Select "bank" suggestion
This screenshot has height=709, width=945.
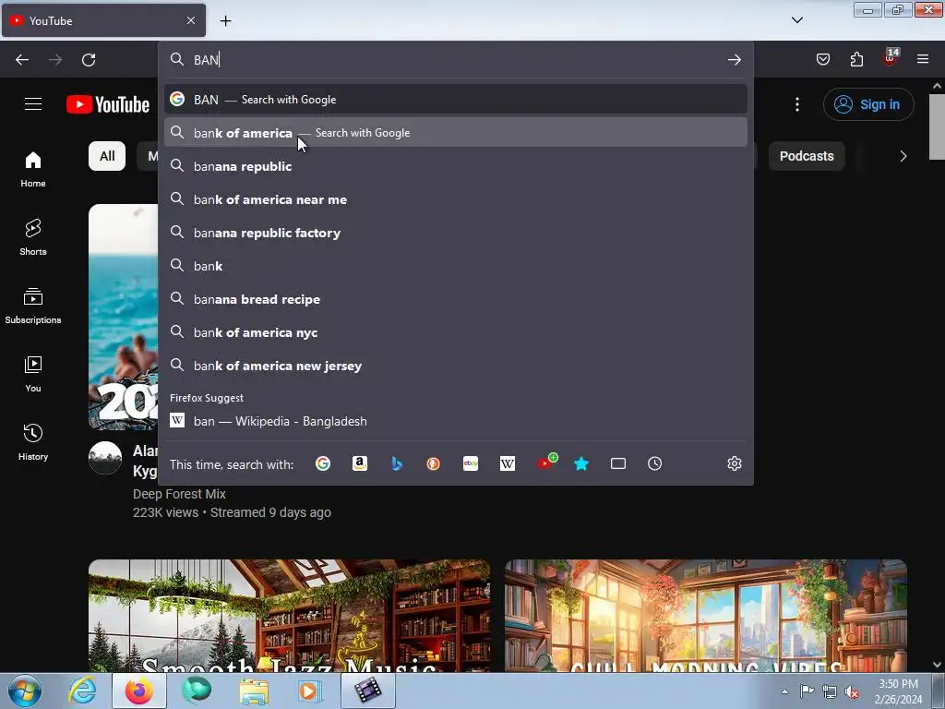(456, 266)
